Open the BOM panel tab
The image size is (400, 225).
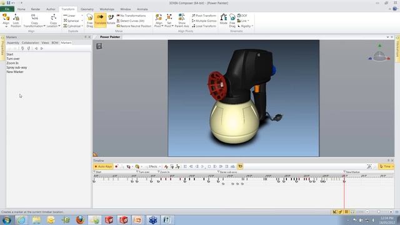tap(55, 43)
